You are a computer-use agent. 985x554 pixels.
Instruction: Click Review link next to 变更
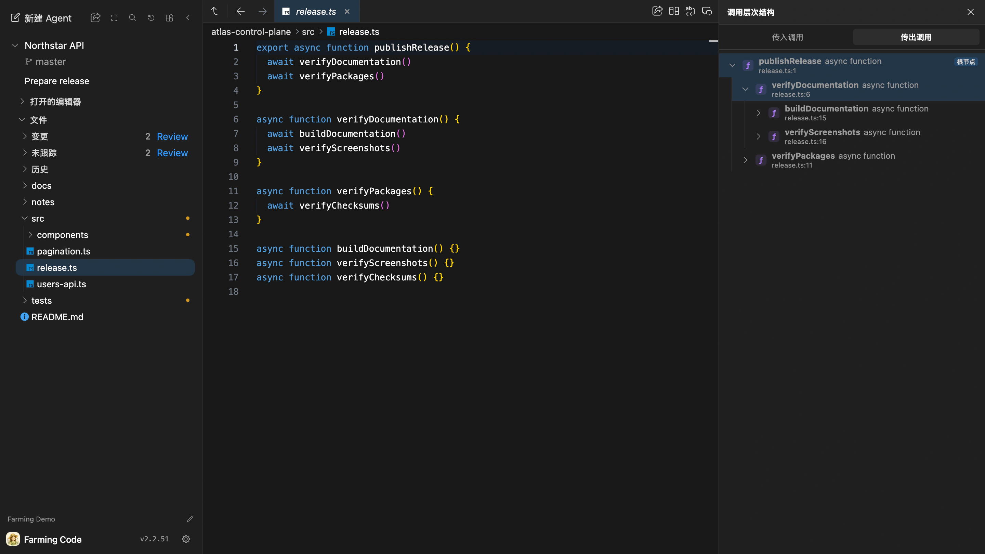tap(172, 136)
